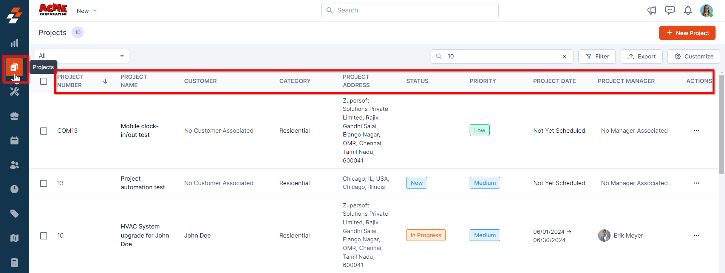Click the Project Manager column header
This screenshot has width=725, height=273.
pos(626,81)
